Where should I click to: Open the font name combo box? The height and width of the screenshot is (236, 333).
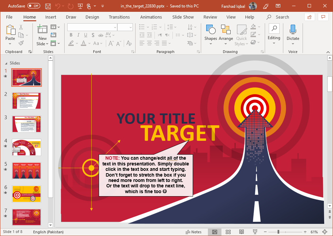(x=92, y=27)
